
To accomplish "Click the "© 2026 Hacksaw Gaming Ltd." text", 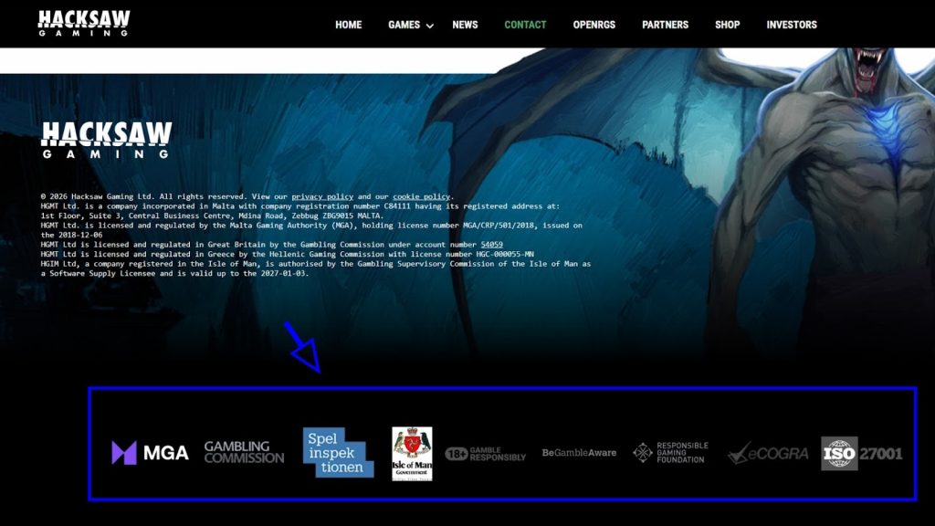I will point(97,197).
